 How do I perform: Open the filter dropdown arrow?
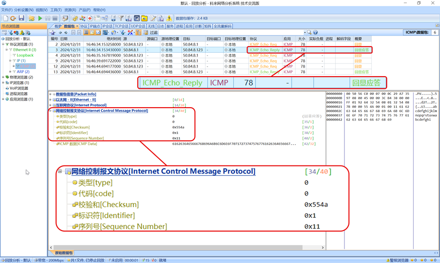click(x=304, y=32)
